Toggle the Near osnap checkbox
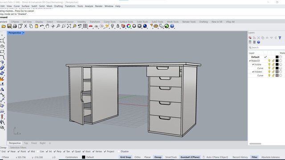 click(x=8, y=151)
